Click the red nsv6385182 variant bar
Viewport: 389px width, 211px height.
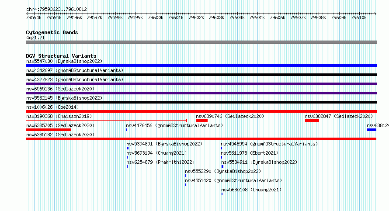pyautogui.click(x=201, y=139)
